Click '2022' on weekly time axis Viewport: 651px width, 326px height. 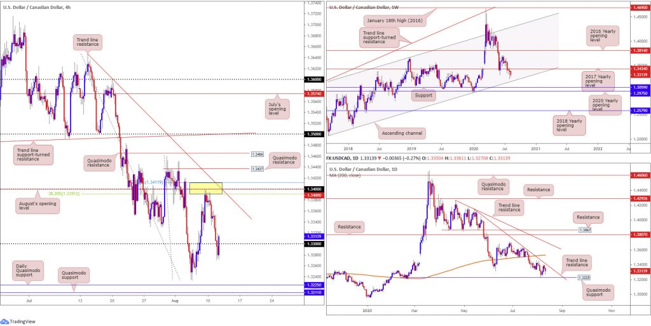[598, 147]
